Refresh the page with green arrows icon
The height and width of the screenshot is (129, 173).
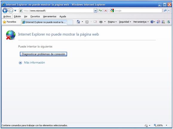(100, 10)
